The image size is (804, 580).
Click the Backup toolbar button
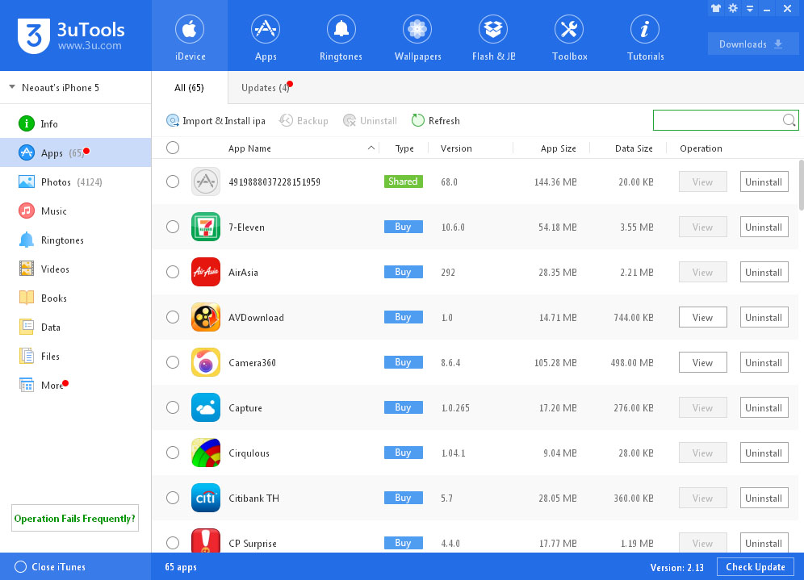[x=304, y=120]
